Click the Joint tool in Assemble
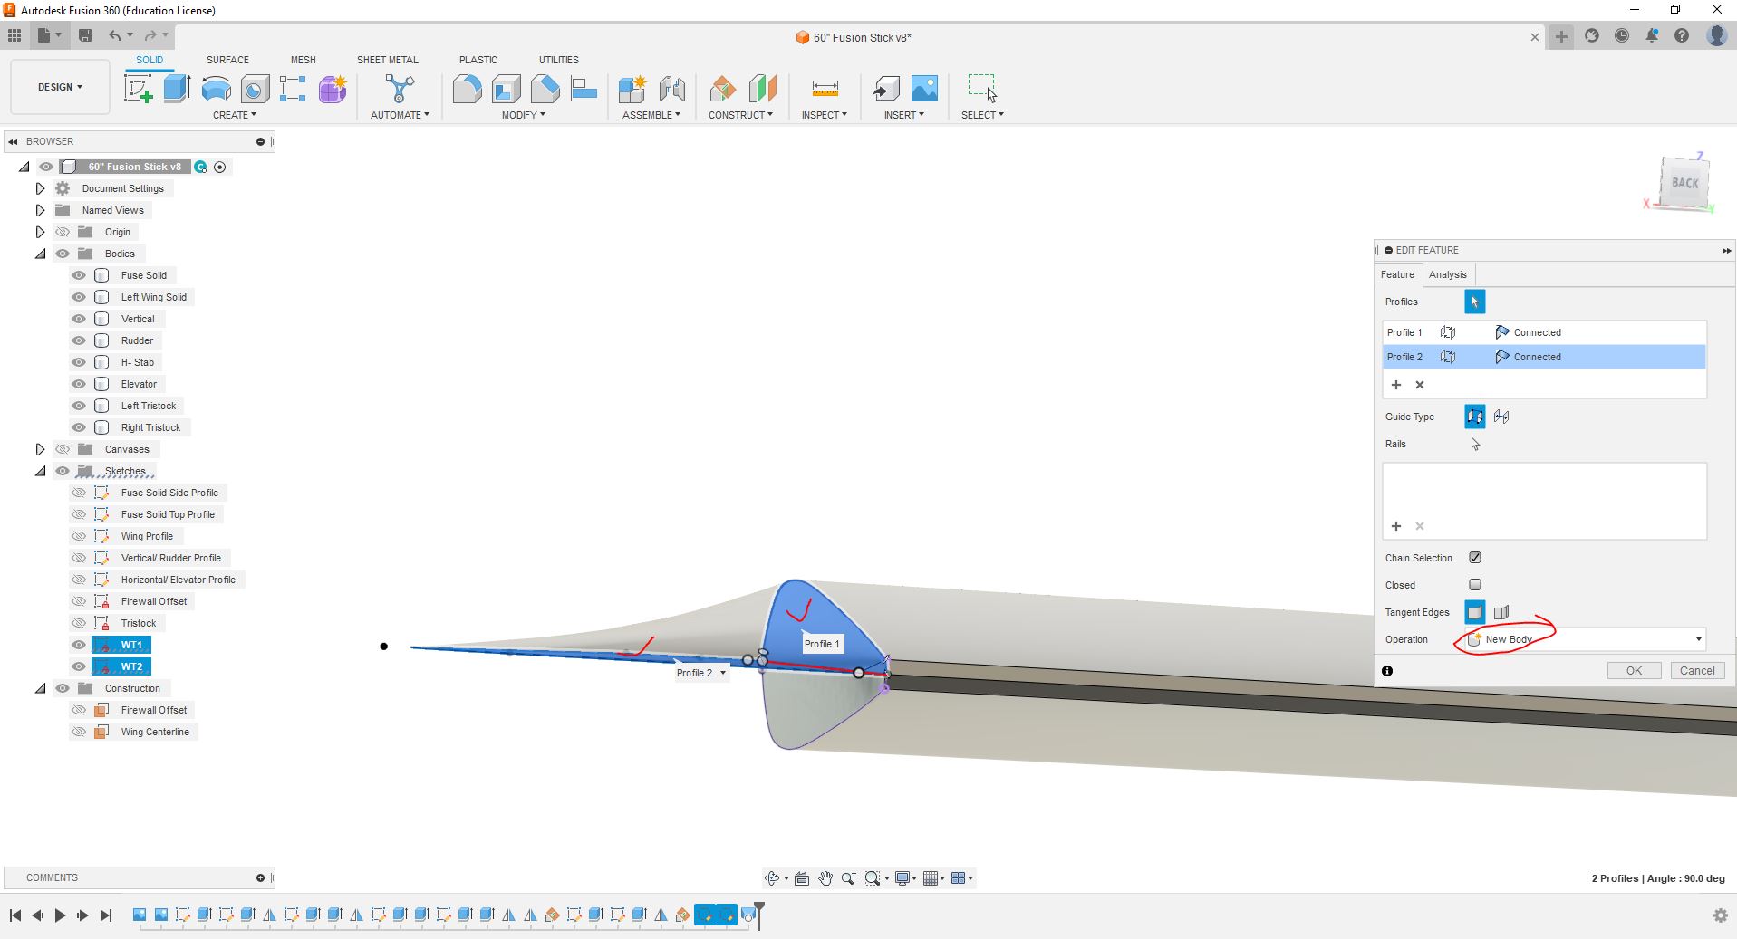 [x=671, y=89]
